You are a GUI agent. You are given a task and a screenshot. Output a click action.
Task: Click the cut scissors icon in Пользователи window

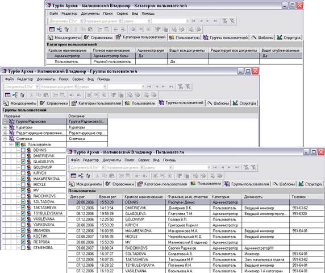pos(97,176)
